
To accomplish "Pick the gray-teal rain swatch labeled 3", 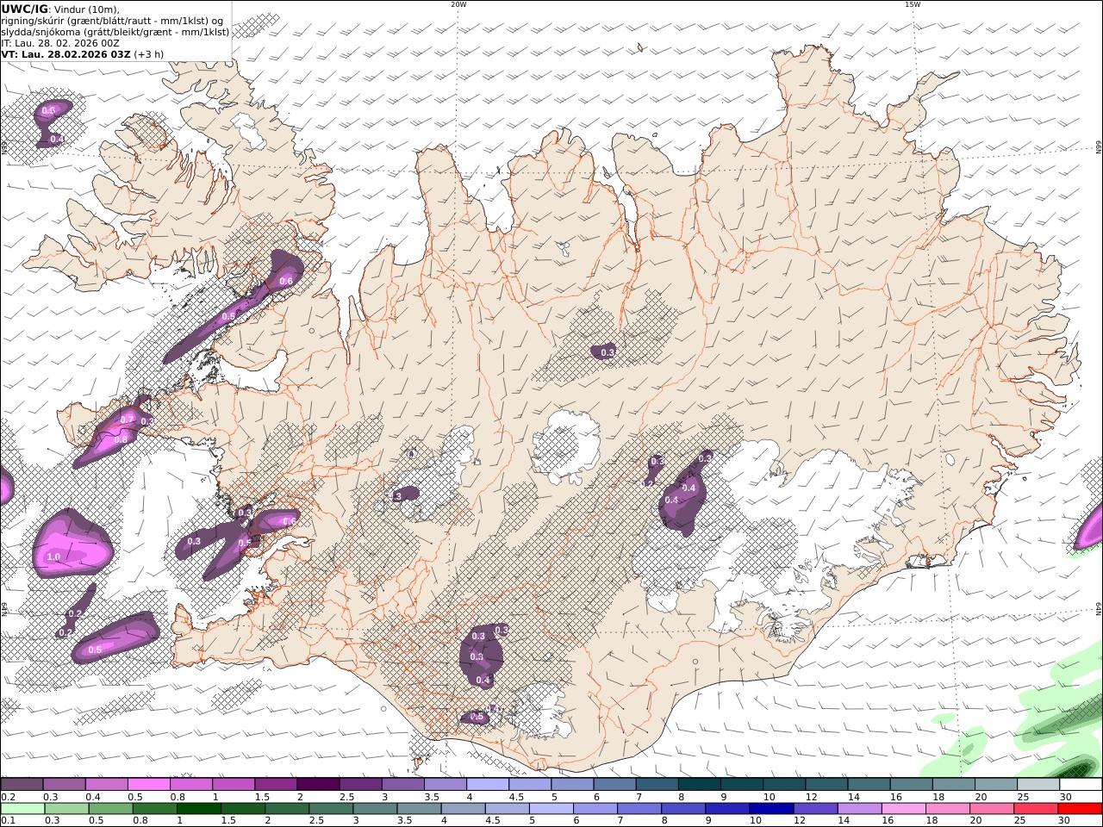I will 375,809.
